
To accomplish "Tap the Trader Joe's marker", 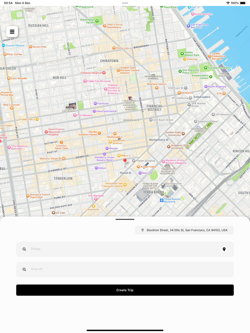I will point(37,119).
